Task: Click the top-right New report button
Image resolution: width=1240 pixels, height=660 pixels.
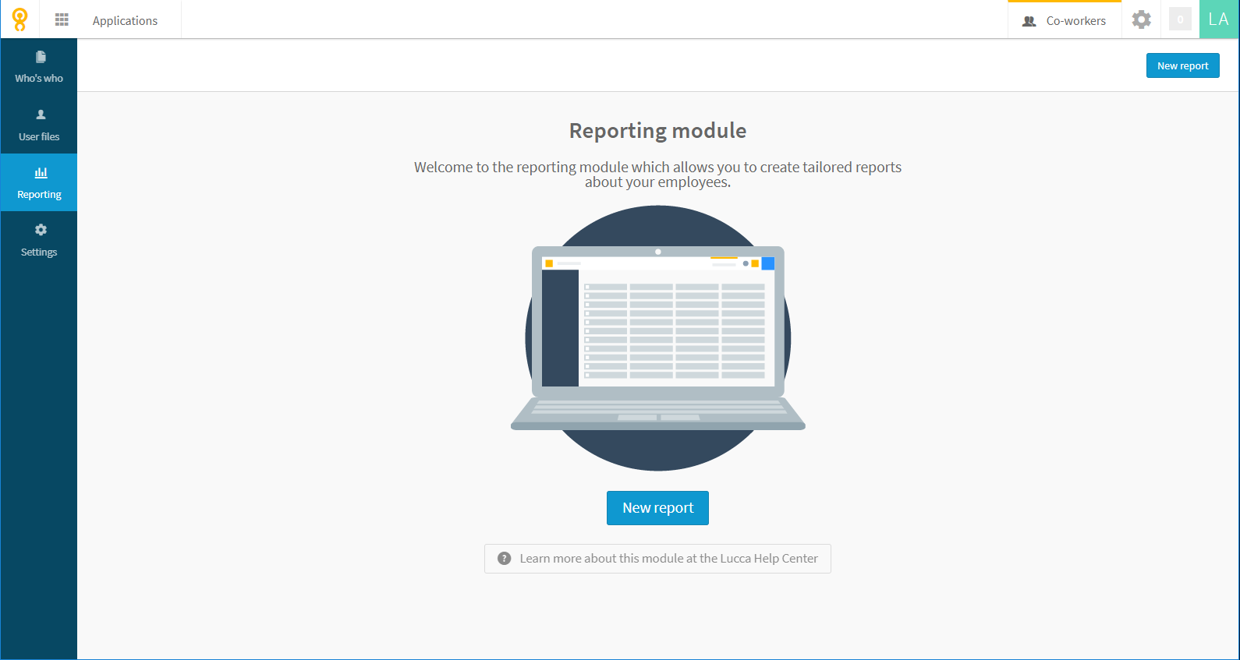Action: point(1182,65)
